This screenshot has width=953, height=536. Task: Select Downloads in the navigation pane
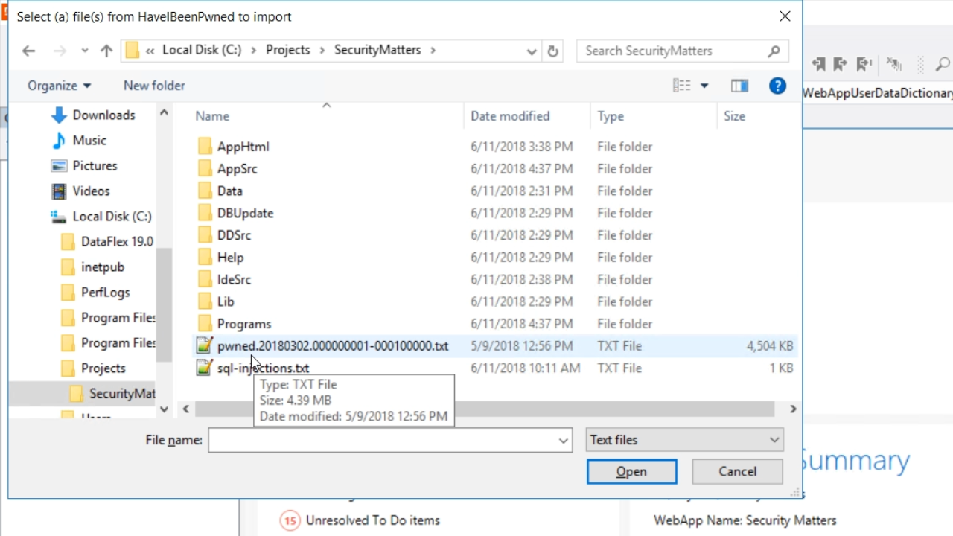103,115
